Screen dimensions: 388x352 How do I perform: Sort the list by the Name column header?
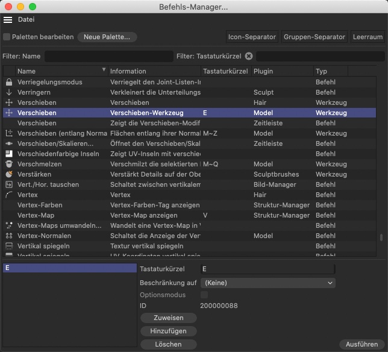coord(60,71)
